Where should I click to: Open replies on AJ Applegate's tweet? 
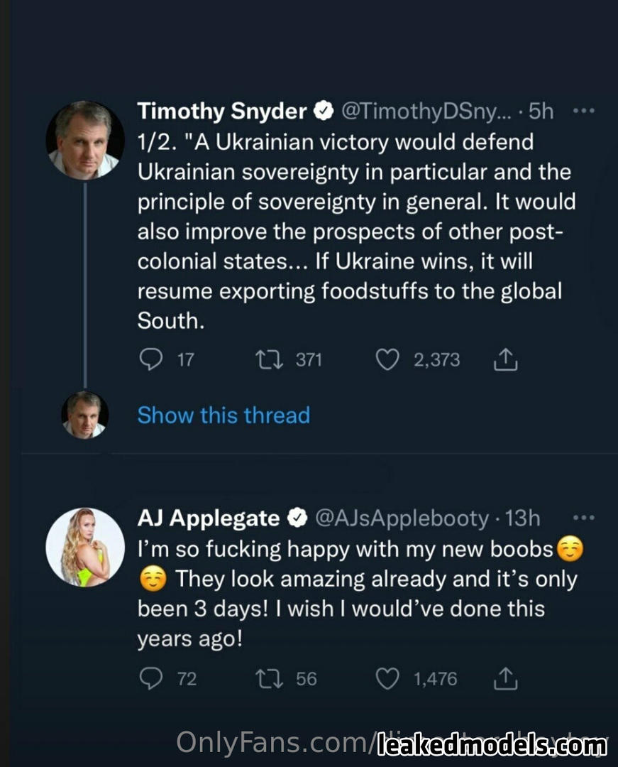pyautogui.click(x=150, y=680)
